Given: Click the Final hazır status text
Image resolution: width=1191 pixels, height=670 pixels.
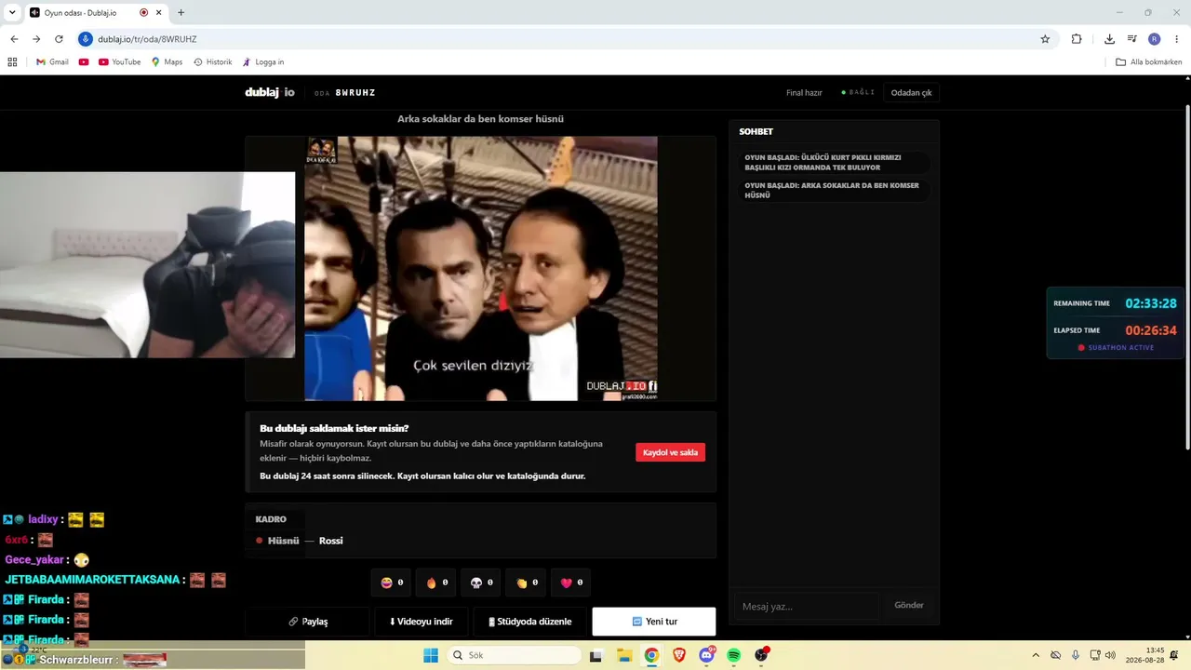Looking at the screenshot, I should 804,93.
